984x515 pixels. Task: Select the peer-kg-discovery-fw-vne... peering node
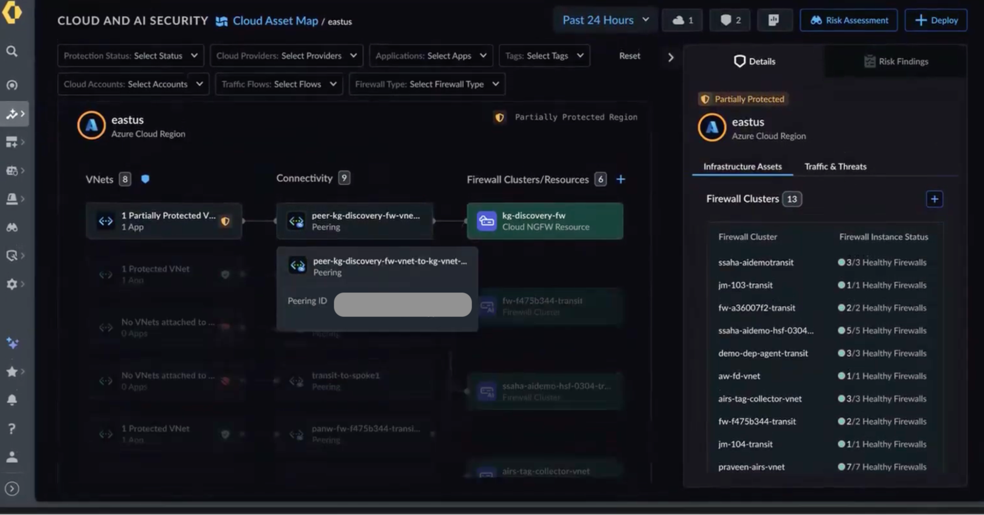pos(355,221)
